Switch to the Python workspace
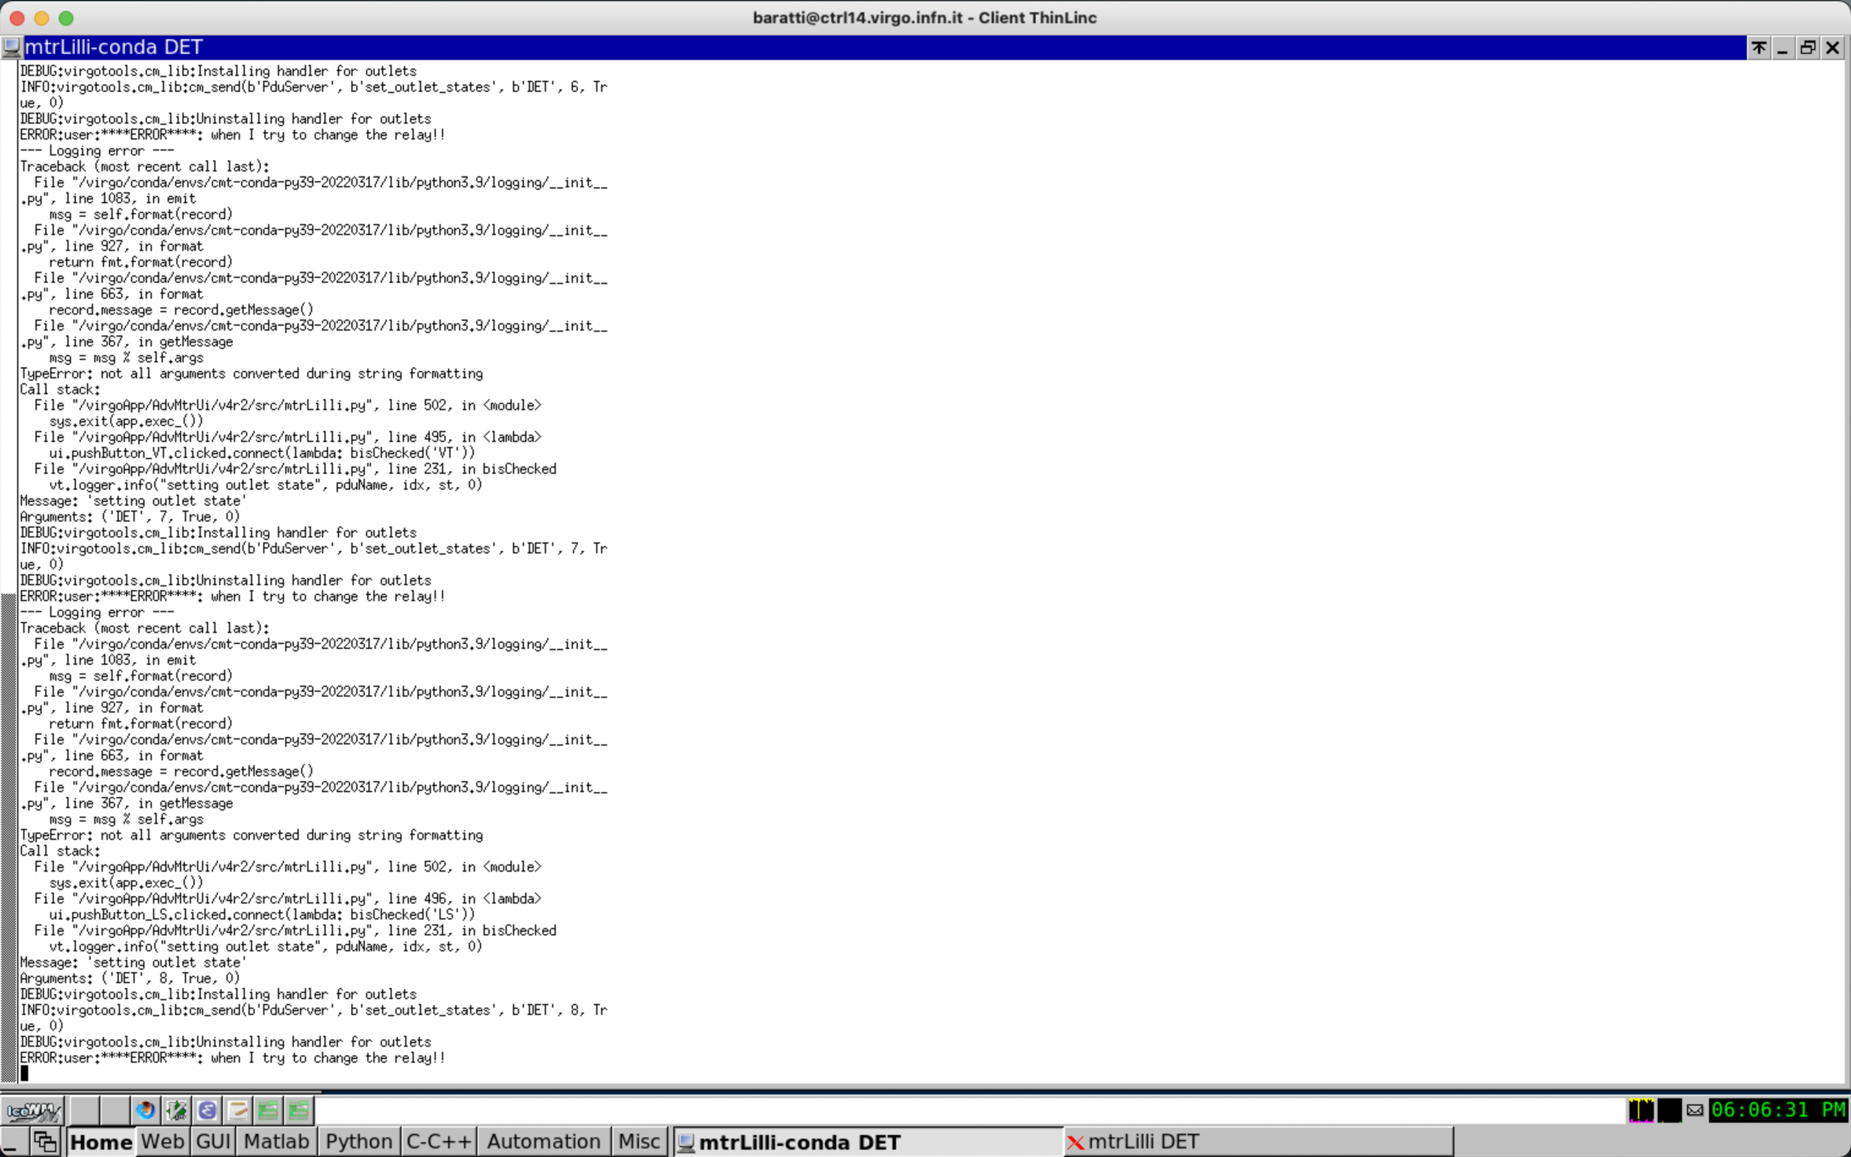The height and width of the screenshot is (1157, 1851). click(x=359, y=1142)
